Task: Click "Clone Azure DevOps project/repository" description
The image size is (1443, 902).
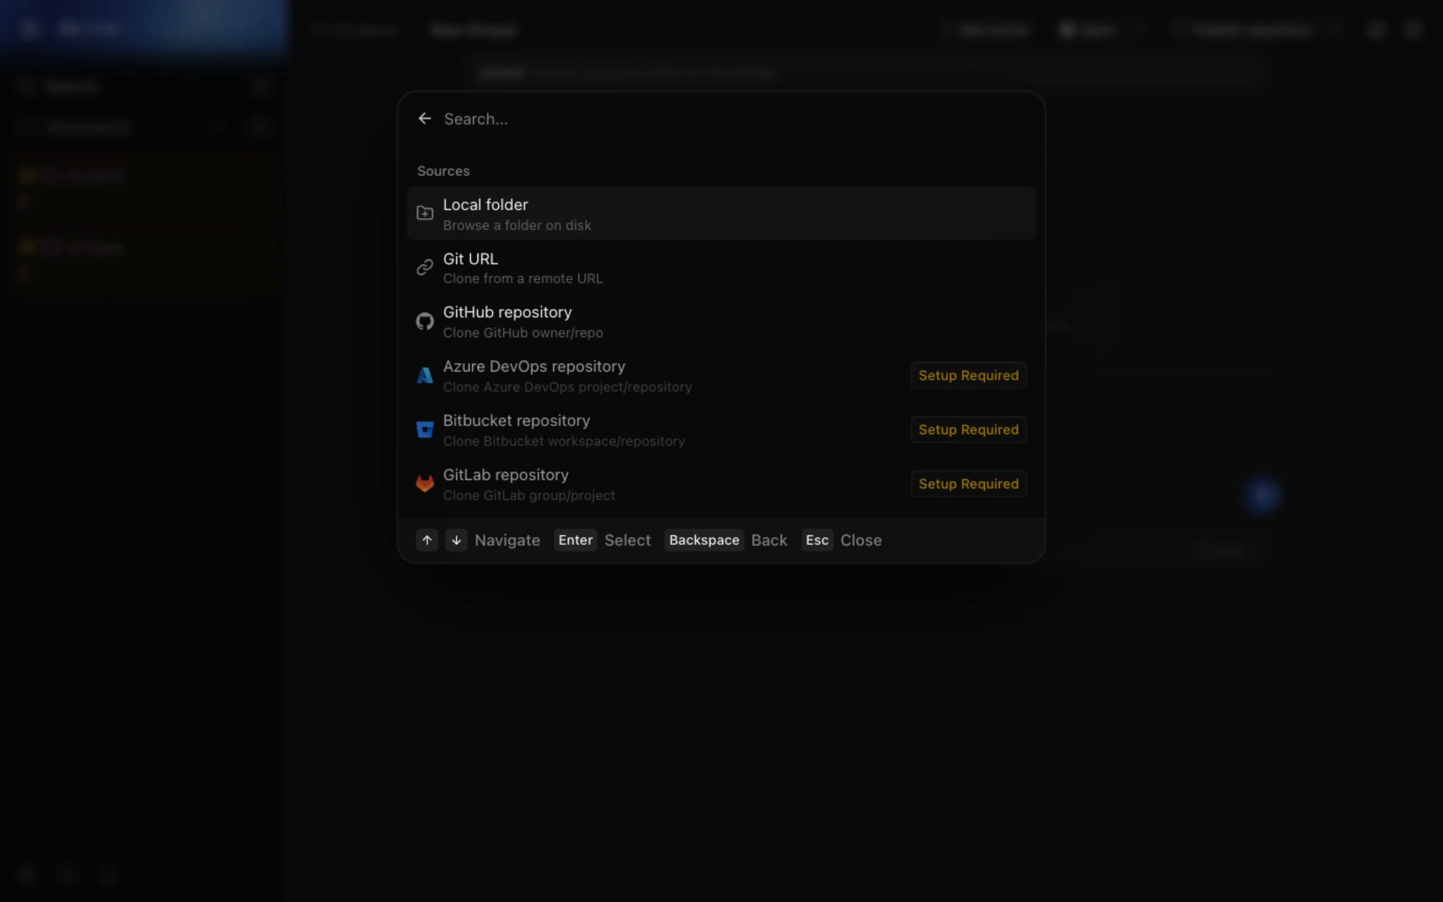Action: pos(567,387)
